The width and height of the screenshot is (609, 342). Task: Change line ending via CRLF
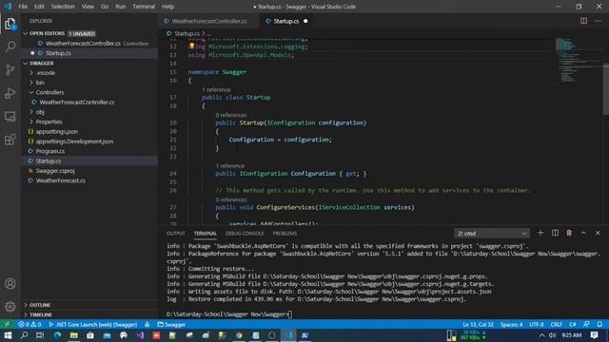point(556,325)
